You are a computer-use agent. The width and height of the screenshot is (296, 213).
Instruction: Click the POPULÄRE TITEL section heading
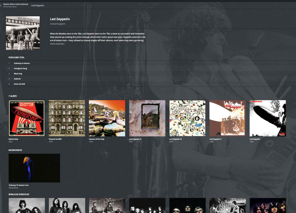point(16,58)
